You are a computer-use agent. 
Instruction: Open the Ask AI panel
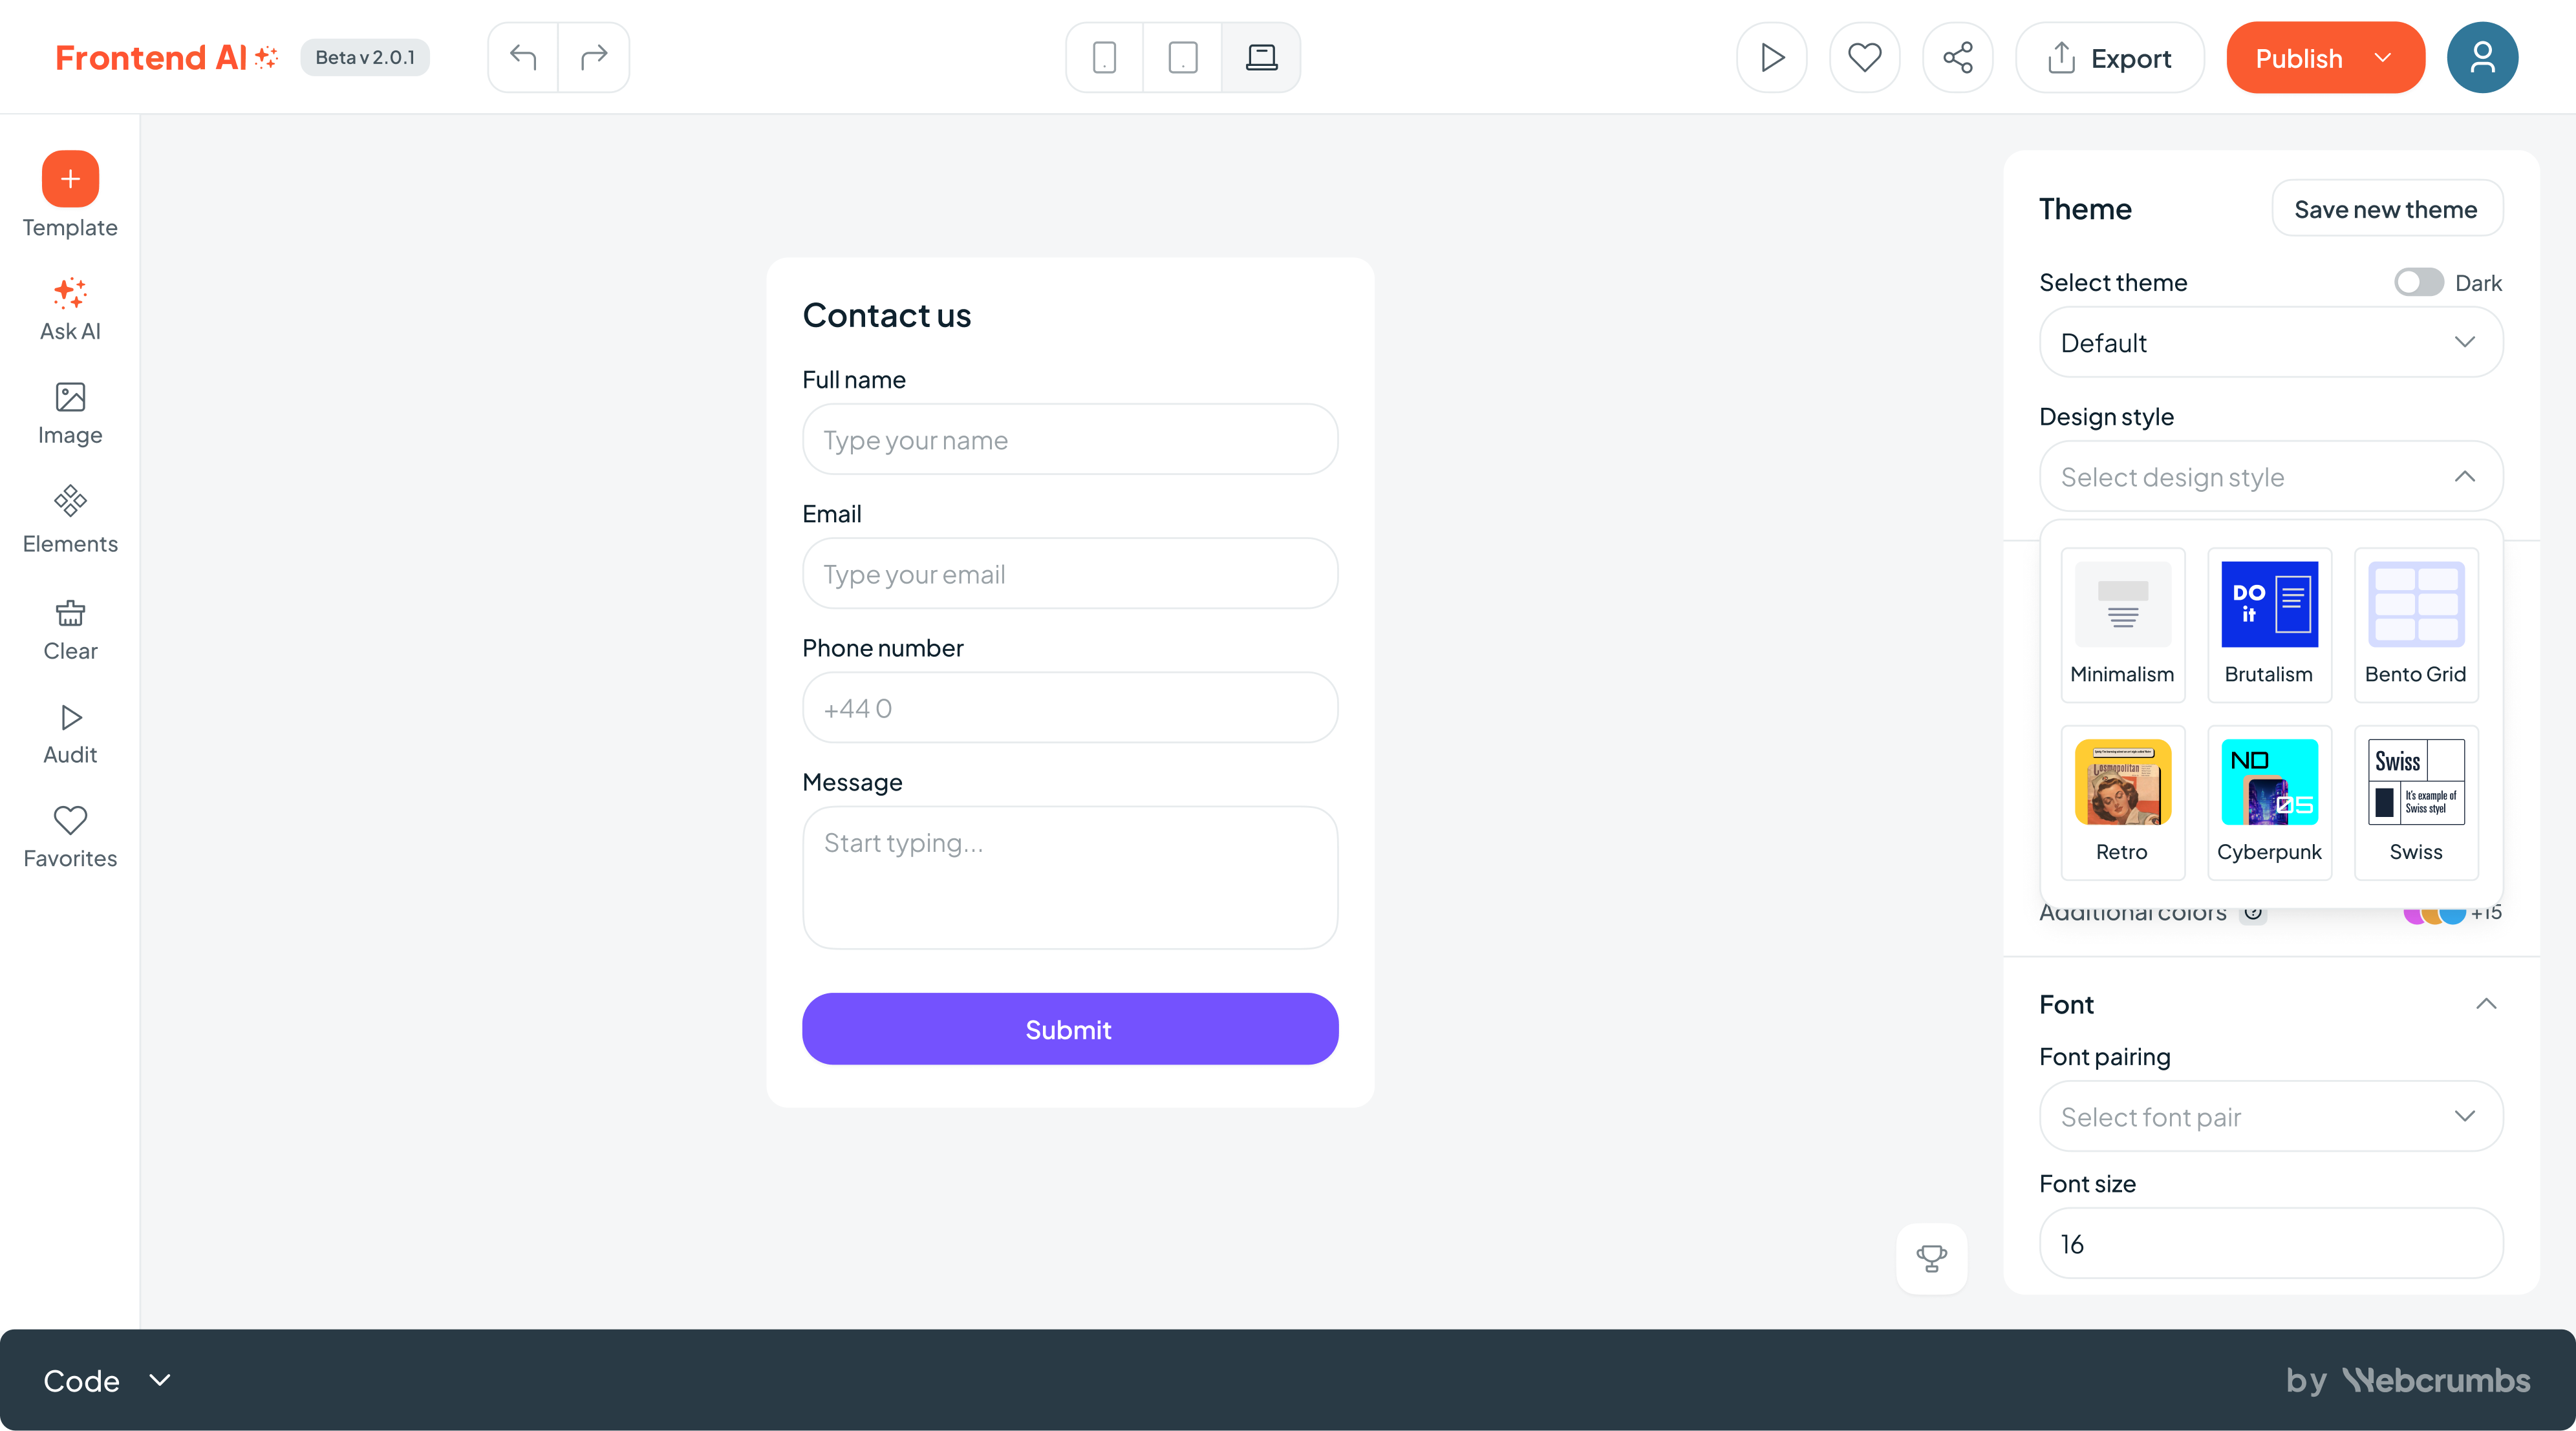[69, 308]
